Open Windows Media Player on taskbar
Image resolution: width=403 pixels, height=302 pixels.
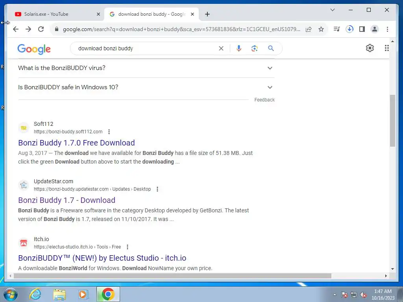[x=83, y=294]
